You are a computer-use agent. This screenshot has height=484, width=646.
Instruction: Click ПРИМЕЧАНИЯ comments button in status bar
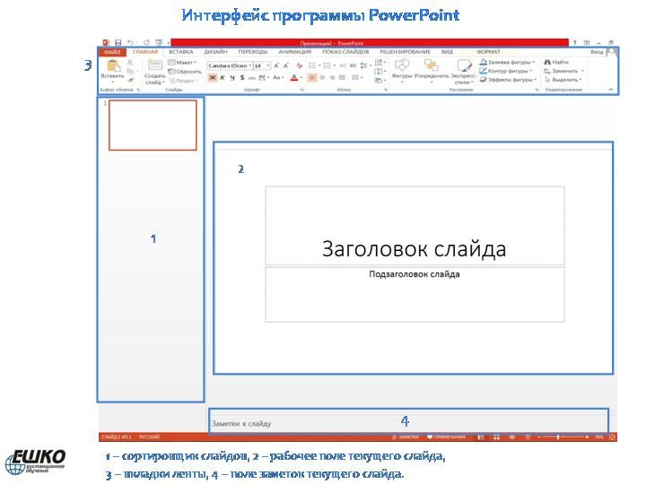pos(446,437)
